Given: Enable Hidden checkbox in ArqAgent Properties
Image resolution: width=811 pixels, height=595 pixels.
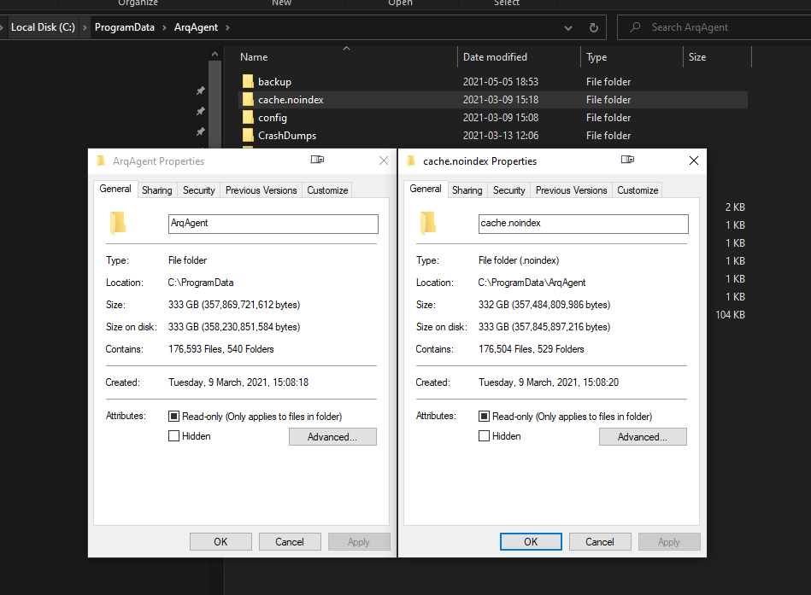Looking at the screenshot, I should (174, 436).
